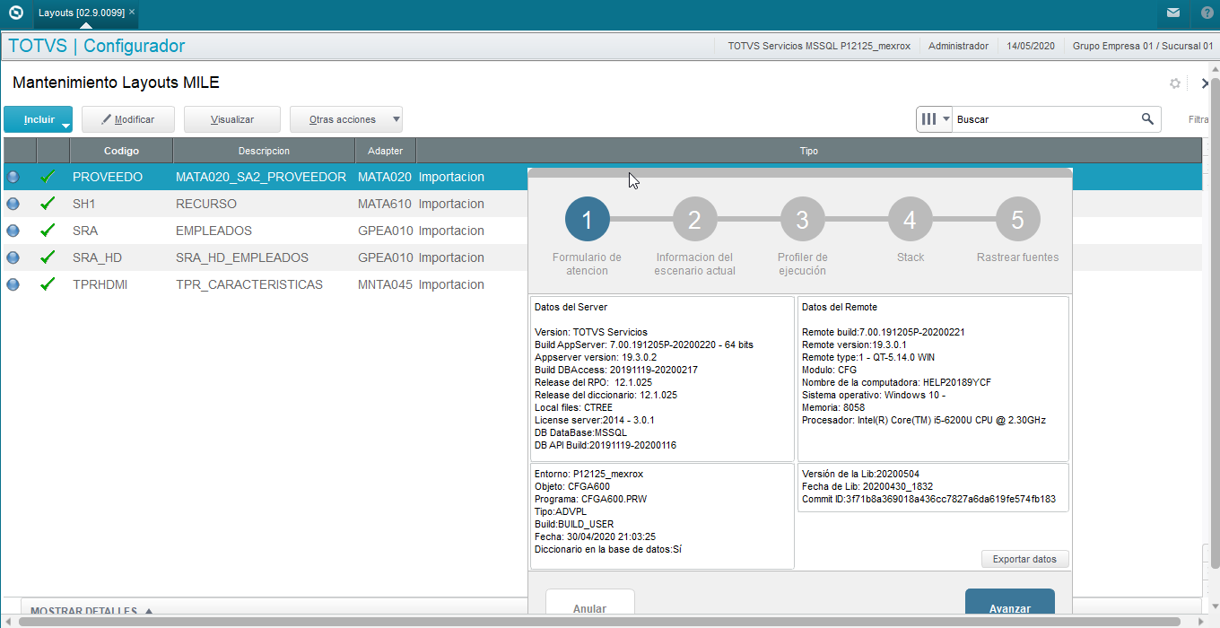Click blue status circle of SH1 row
This screenshot has height=628, width=1220.
[13, 204]
